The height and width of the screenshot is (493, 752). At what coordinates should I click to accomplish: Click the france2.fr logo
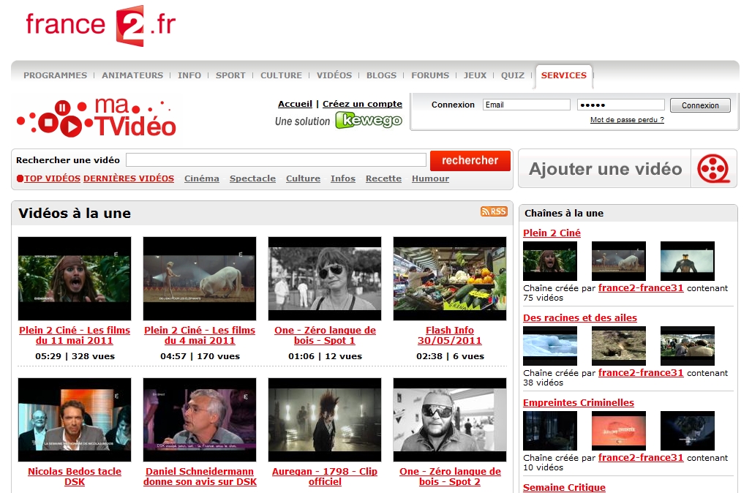tap(101, 26)
